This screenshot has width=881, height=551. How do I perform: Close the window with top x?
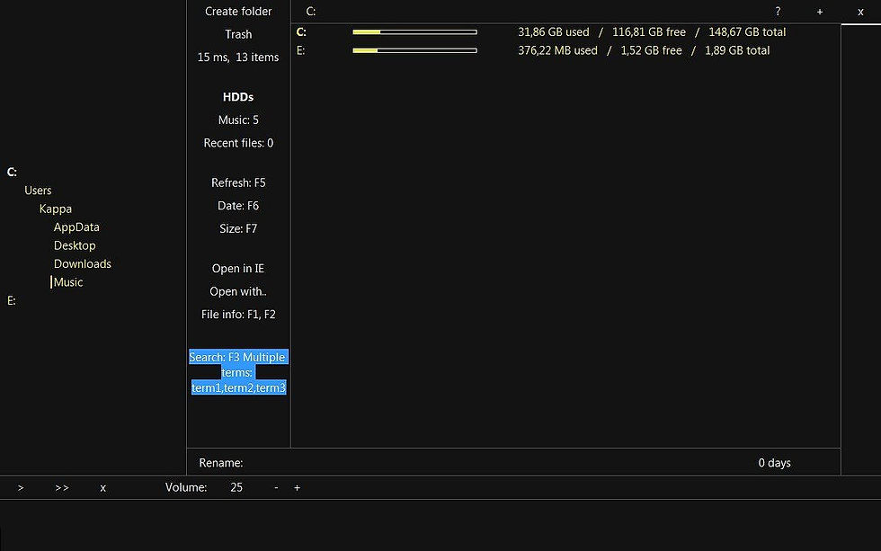(860, 12)
